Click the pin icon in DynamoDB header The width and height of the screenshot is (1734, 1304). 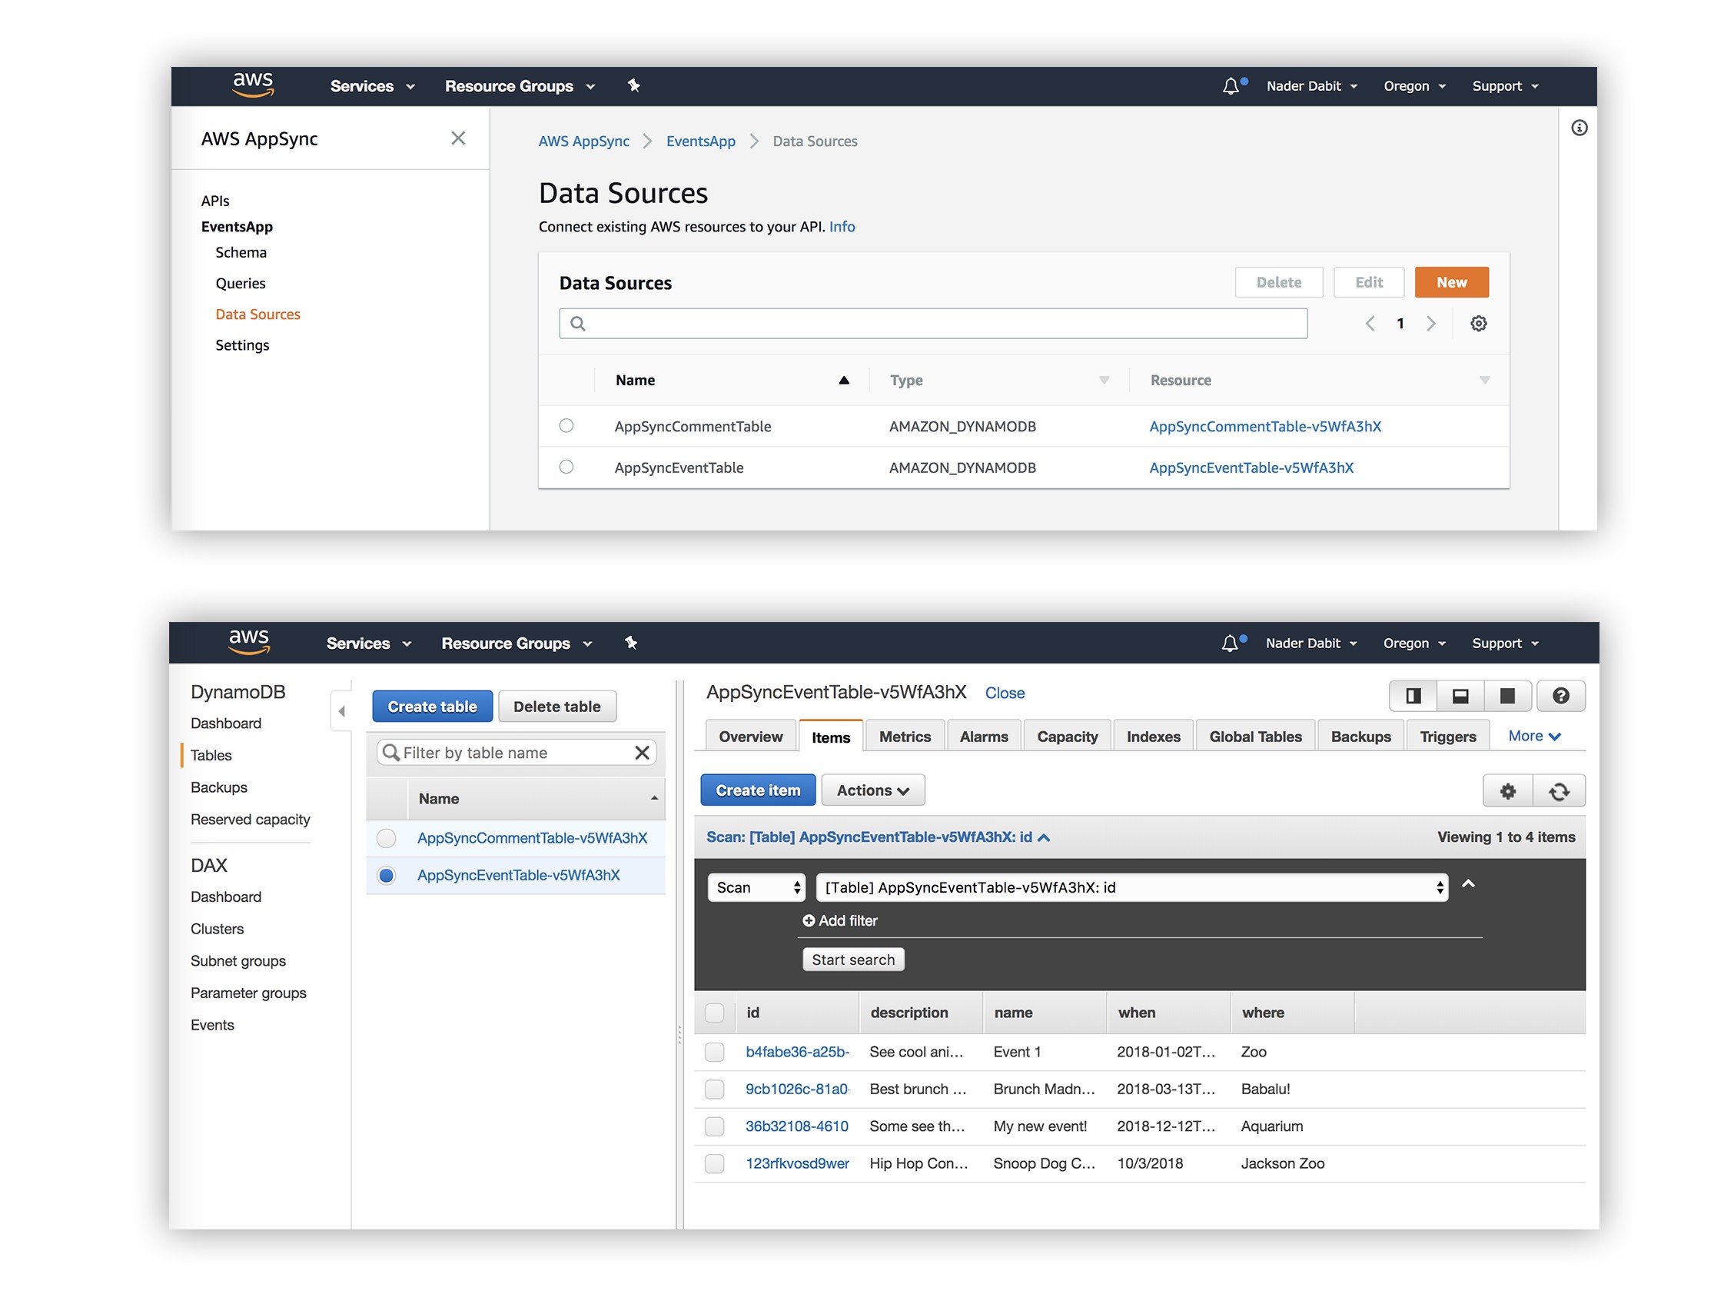click(x=631, y=643)
